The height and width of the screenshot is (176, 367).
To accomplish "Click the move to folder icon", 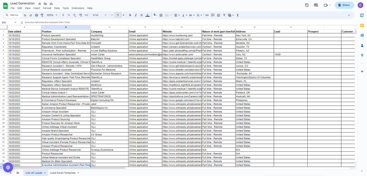I will [x=45, y=4].
